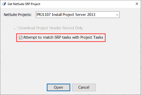Select the PRJ1107 Install Project Server 2013 field
The width and height of the screenshot is (141, 95).
coord(78,15)
